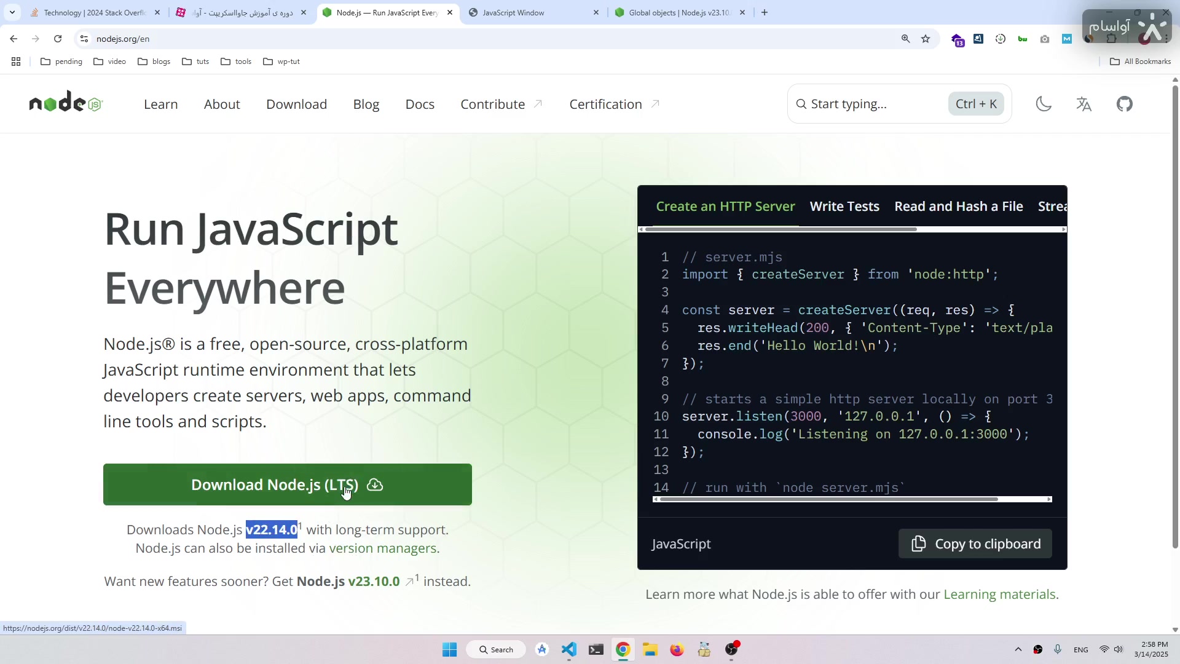Screen dimensions: 1180x664
Task: Open File Explorer from taskbar
Action: pos(650,649)
